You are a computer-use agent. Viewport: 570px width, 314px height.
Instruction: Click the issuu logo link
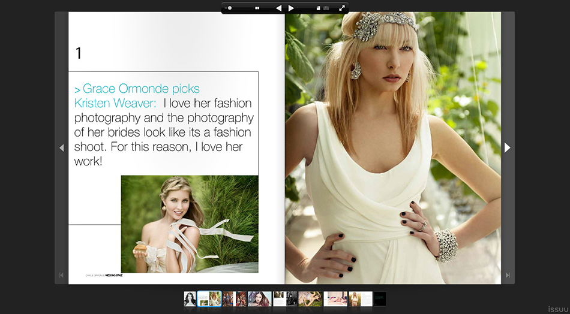[x=556, y=309]
